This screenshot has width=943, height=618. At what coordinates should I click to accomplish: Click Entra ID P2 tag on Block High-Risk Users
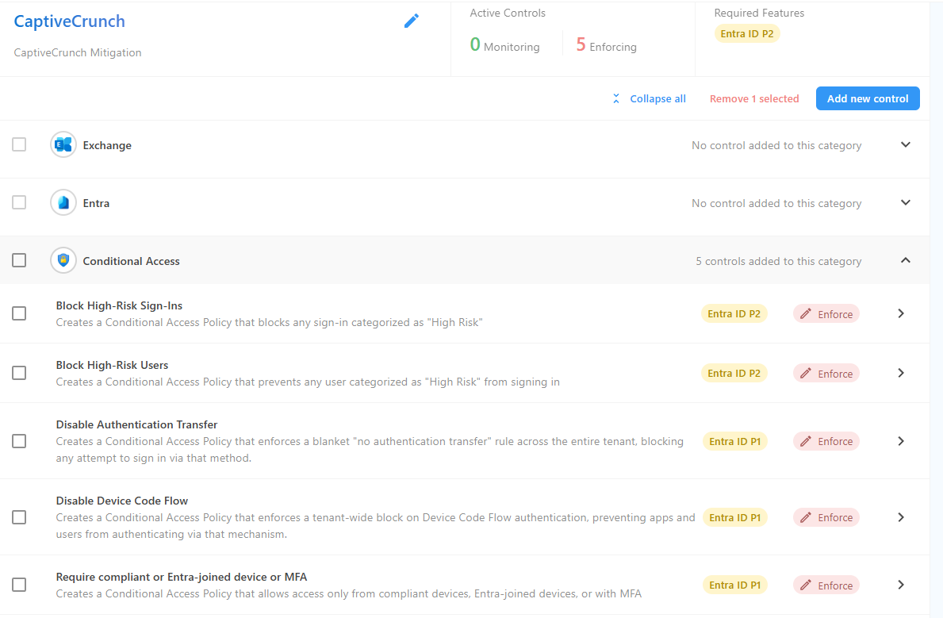tap(734, 373)
